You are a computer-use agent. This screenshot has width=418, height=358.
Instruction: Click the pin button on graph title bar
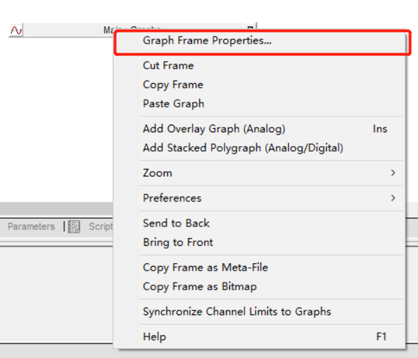251,29
